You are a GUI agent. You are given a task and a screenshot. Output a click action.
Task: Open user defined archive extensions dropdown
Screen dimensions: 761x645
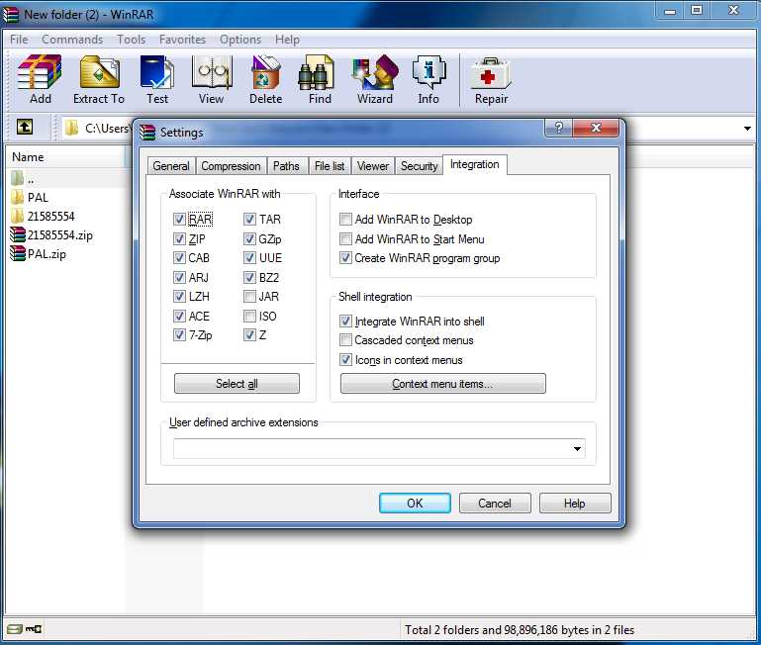[x=577, y=448]
